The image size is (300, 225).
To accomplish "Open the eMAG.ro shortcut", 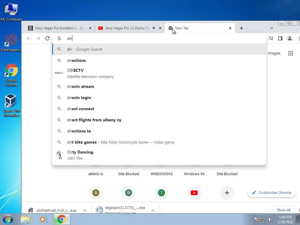I will point(96,174).
